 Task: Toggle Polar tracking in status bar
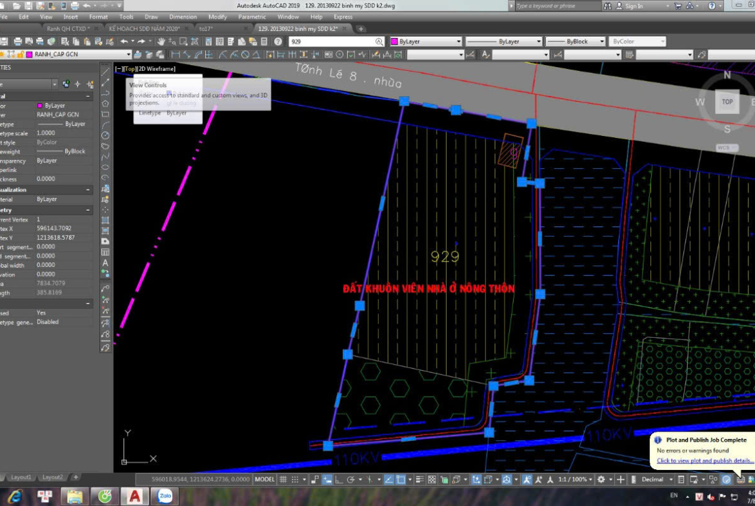pos(350,480)
